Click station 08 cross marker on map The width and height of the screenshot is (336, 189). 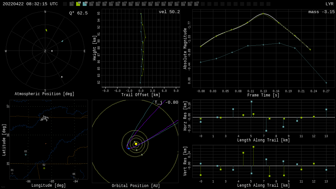point(74,178)
